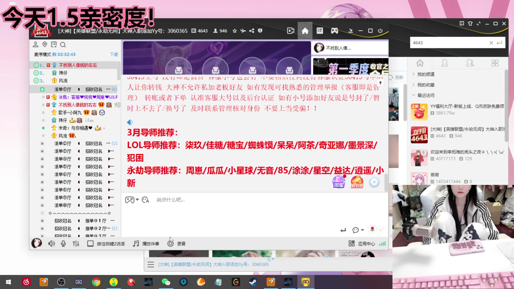Screen dimensions: 514x289
Task: Open the 应用中心 app center icon
Action: coord(352,244)
